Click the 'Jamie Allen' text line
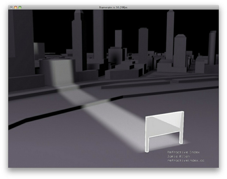This screenshot has width=227, height=179. (x=178, y=156)
